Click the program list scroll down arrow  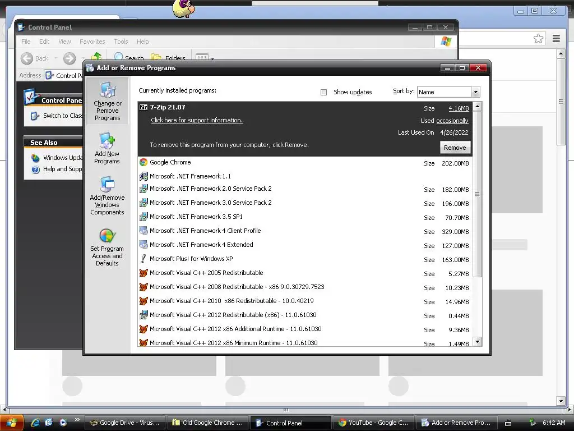click(477, 342)
